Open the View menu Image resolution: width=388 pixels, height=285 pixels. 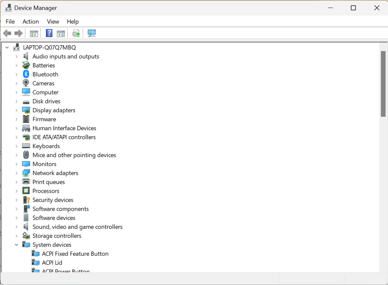tap(53, 21)
